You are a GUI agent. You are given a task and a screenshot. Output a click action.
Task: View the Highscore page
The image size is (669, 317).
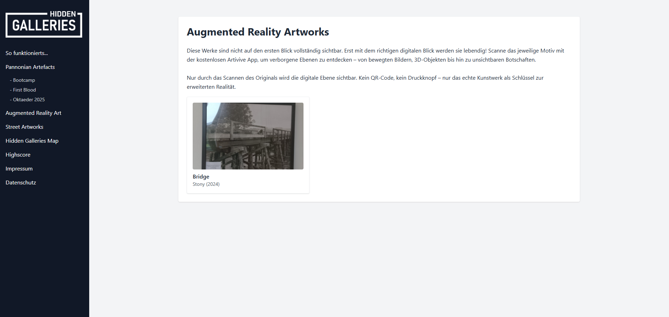pos(18,155)
